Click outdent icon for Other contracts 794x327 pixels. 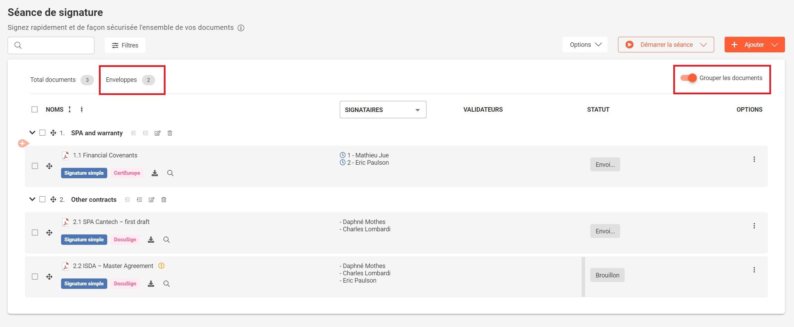(x=127, y=200)
